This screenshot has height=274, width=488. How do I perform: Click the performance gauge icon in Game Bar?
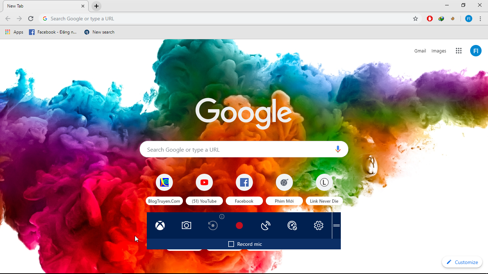click(292, 225)
